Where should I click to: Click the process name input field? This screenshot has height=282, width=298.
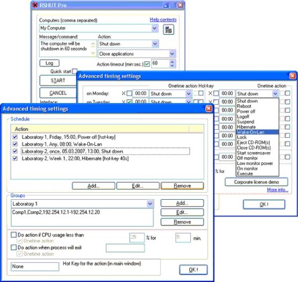coord(125,248)
